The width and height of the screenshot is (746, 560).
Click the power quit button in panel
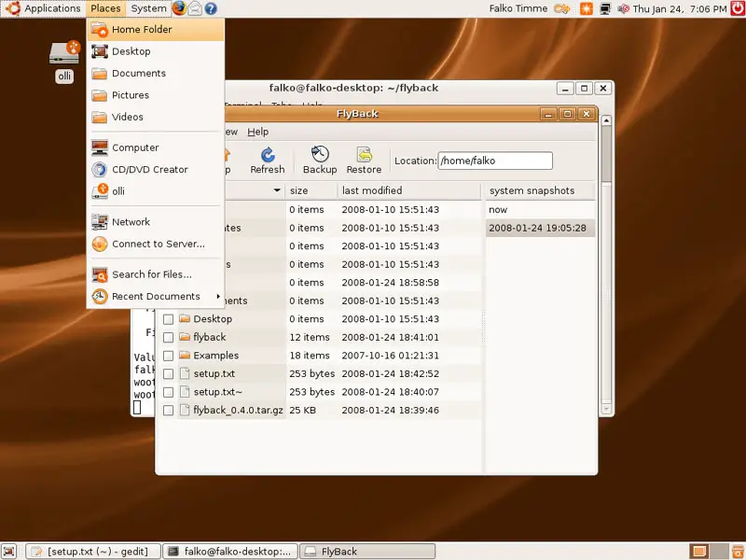point(738,8)
